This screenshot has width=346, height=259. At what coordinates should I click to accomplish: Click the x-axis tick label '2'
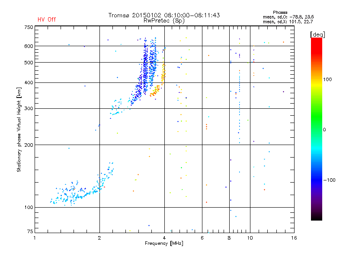tap(99, 238)
